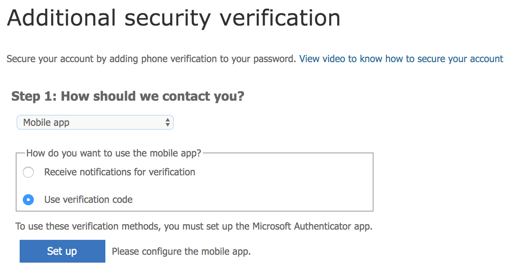The width and height of the screenshot is (530, 276).
Task: Open the contact method dropdown showing Mobile app
Action: 94,123
